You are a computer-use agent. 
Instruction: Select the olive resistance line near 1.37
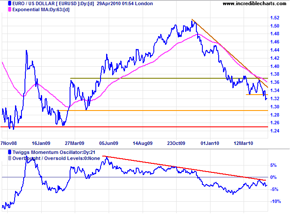pos(169,78)
